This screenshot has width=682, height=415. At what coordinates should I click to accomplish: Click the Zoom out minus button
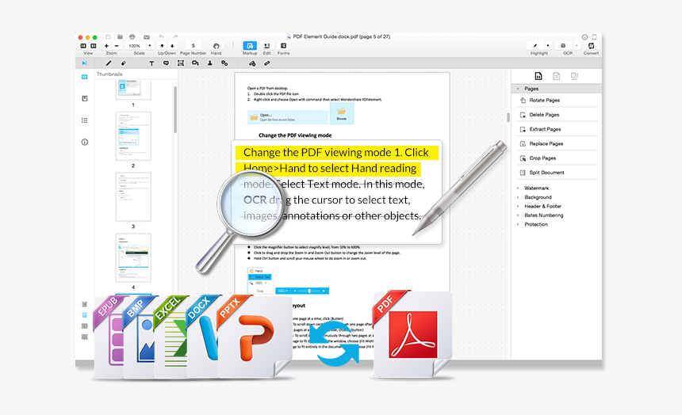[117, 46]
